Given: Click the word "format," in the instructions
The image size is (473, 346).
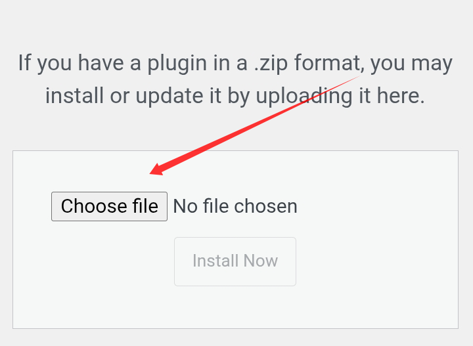Looking at the screenshot, I should 330,64.
